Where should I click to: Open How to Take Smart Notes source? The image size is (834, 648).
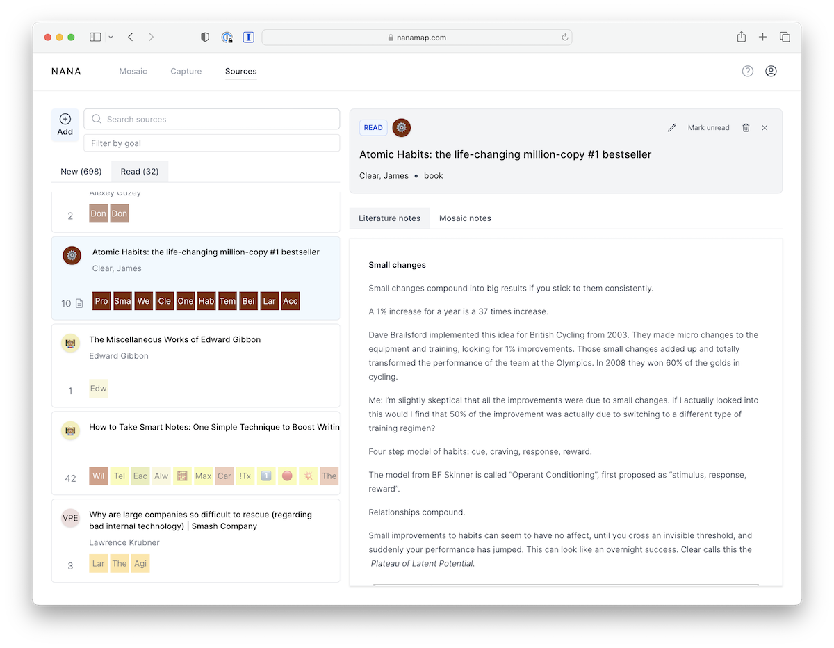tap(214, 428)
